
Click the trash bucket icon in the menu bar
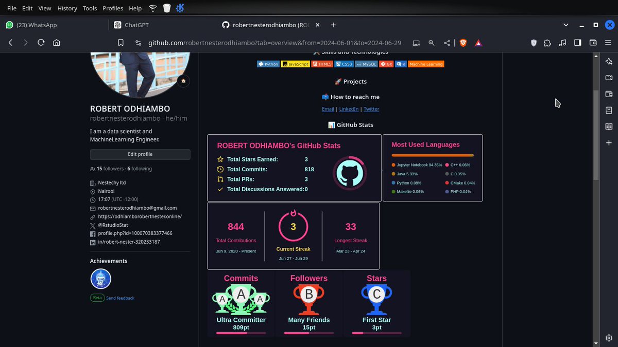click(x=167, y=8)
